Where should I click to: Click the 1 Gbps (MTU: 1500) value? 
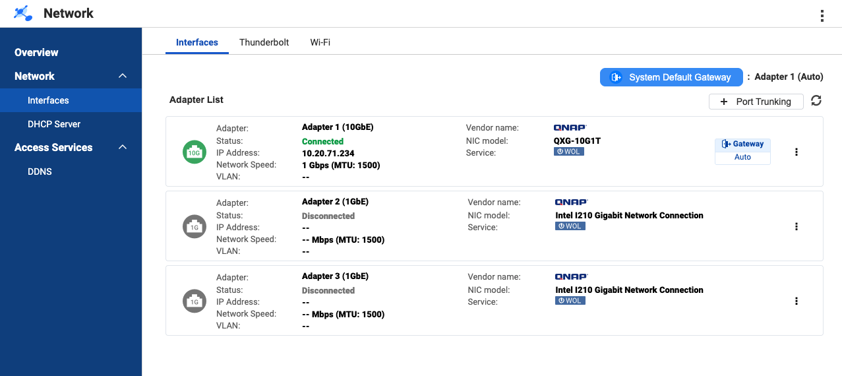(x=341, y=165)
